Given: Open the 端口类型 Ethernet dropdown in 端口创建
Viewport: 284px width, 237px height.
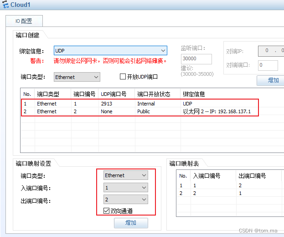Looking at the screenshot, I should (77, 77).
